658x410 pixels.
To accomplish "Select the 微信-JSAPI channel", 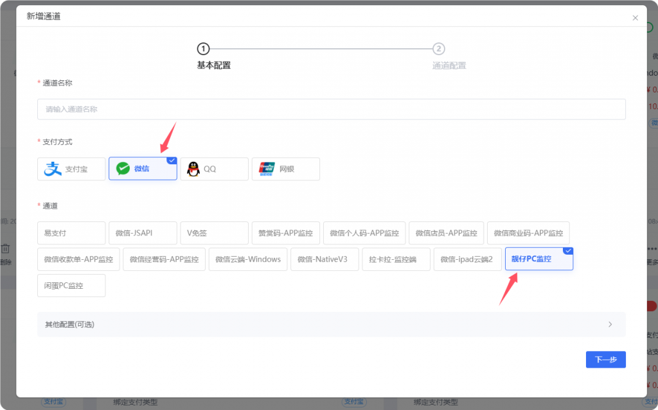I will click(143, 233).
